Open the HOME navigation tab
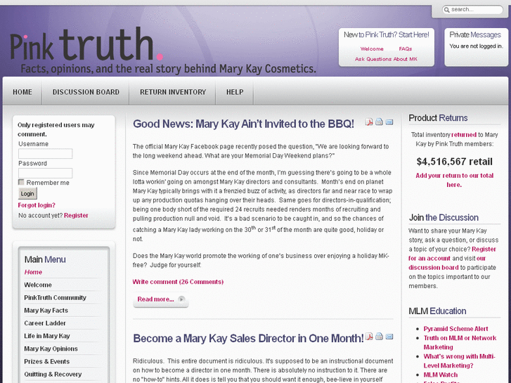511x383 pixels. click(x=22, y=92)
